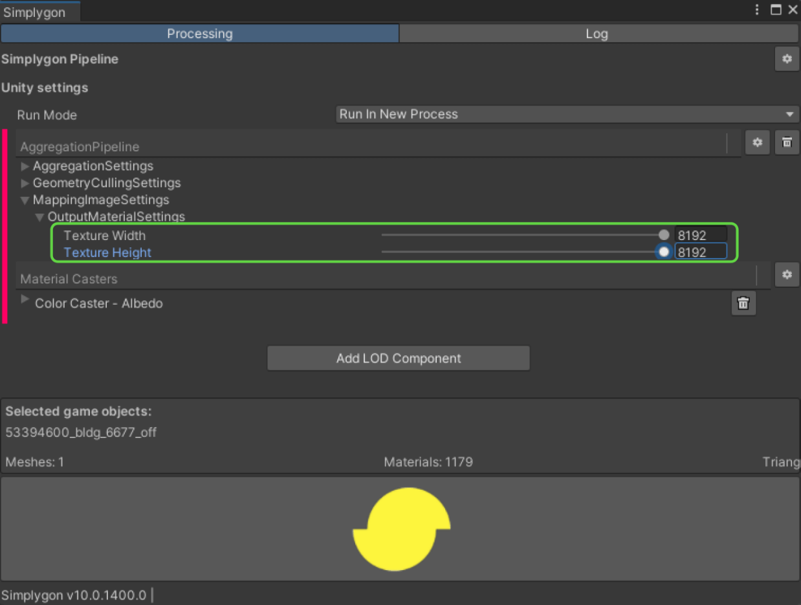This screenshot has width=801, height=605.
Task: Open AggregationPipeline gear menu
Action: pyautogui.click(x=757, y=142)
